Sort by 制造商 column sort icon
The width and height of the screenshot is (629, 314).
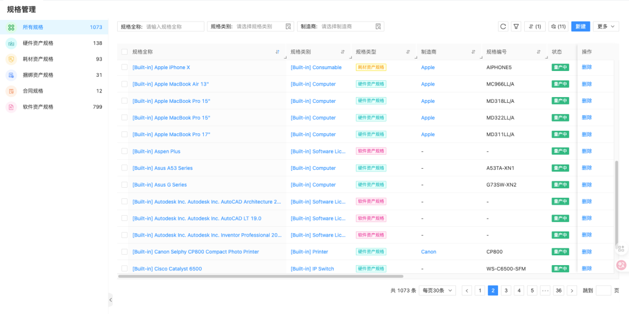click(x=473, y=52)
